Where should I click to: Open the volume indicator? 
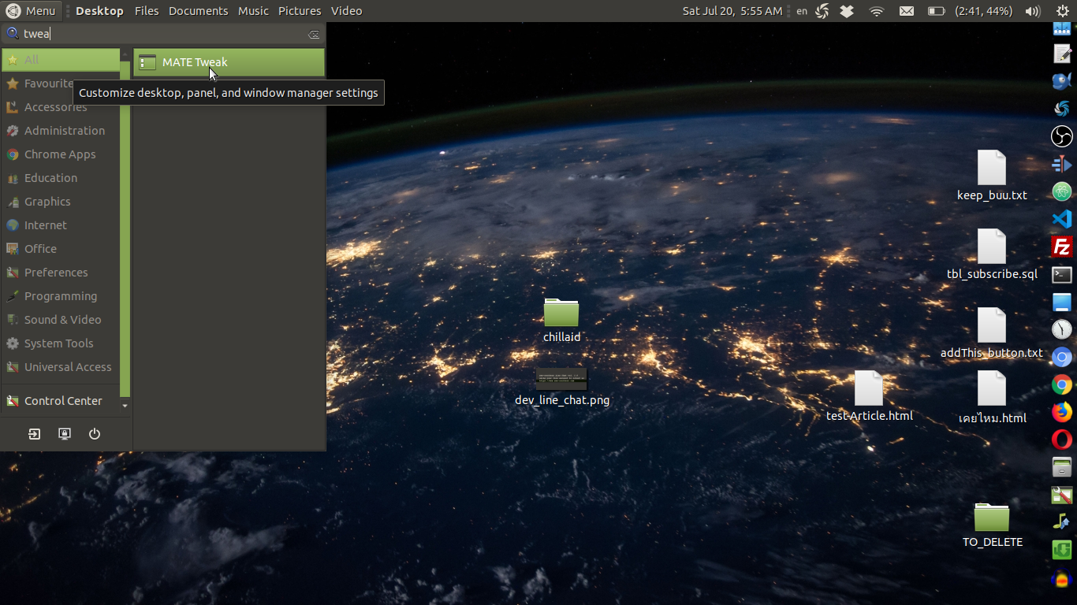(1032, 11)
